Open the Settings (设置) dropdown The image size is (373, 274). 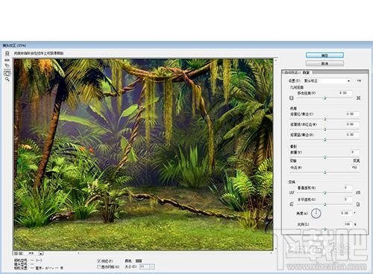pos(327,81)
